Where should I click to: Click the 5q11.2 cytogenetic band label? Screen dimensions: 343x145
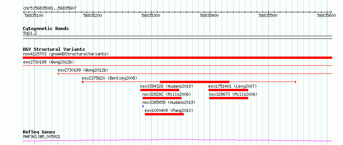click(29, 33)
